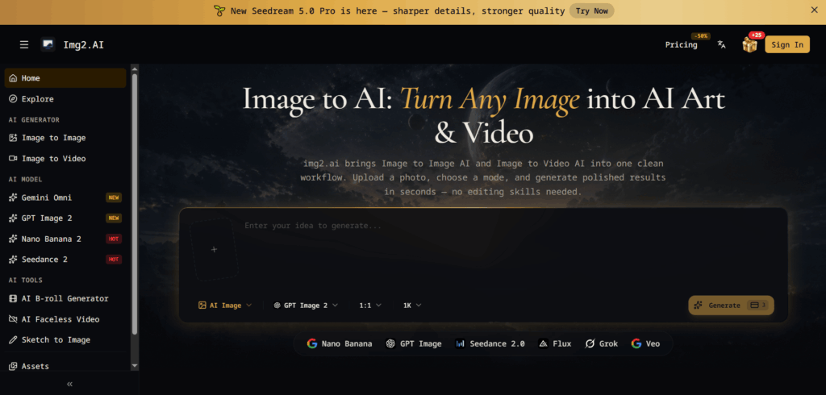Click the sidebar scroll down arrow
Screen dimensions: 826x395
point(135,365)
